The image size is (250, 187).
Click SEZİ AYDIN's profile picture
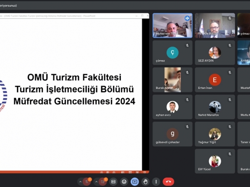click(215, 52)
